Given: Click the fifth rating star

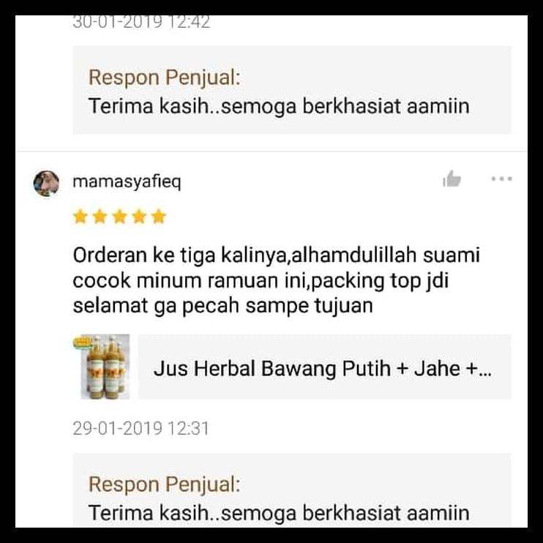Looking at the screenshot, I should point(159,217).
